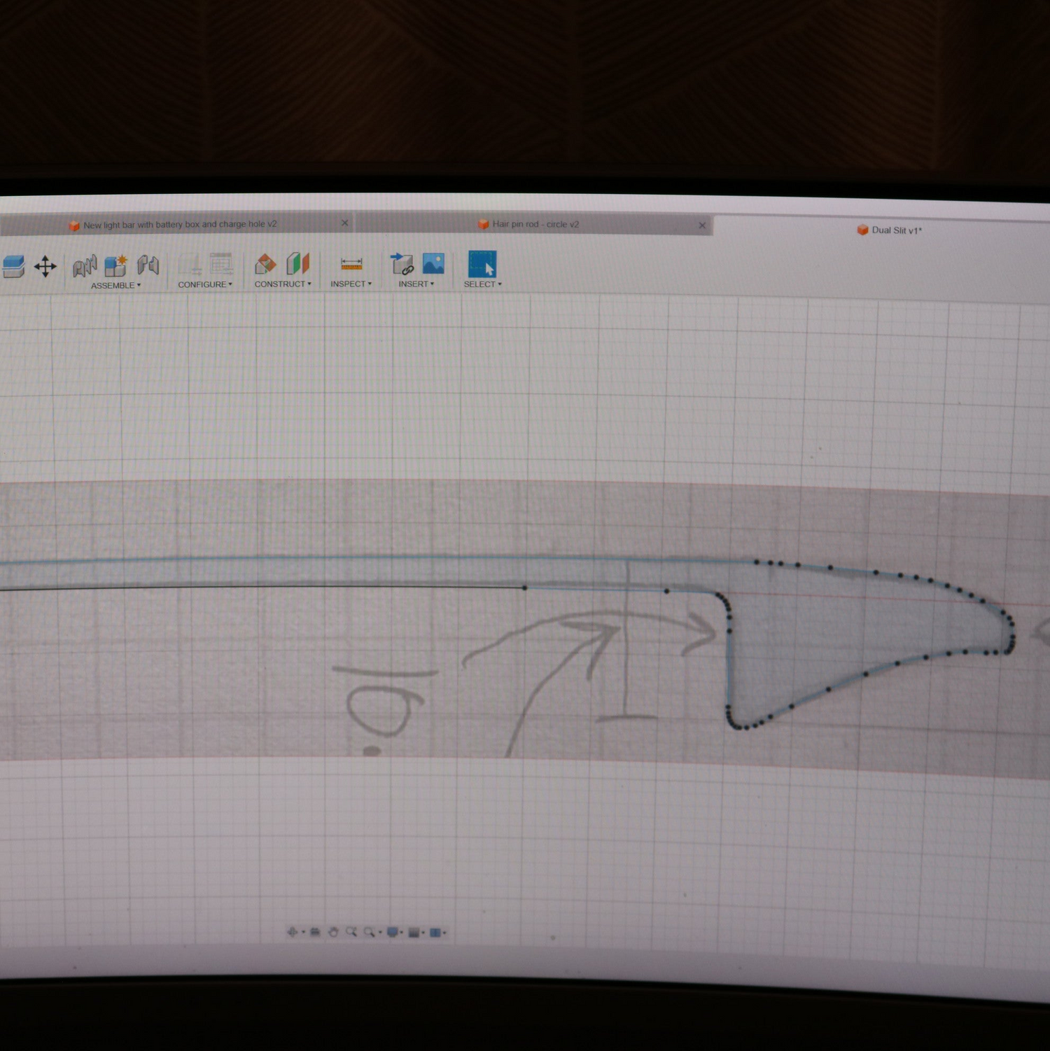
Task: Close the Hair pin rod tab
Action: pyautogui.click(x=702, y=225)
